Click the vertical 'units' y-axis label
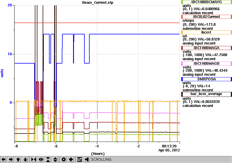 [2, 73]
